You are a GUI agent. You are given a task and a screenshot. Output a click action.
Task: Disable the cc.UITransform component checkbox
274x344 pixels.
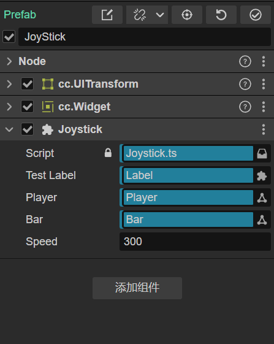[x=27, y=84]
